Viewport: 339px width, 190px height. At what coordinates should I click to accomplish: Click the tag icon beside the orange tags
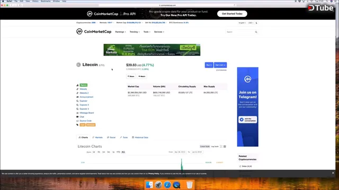coord(77,125)
